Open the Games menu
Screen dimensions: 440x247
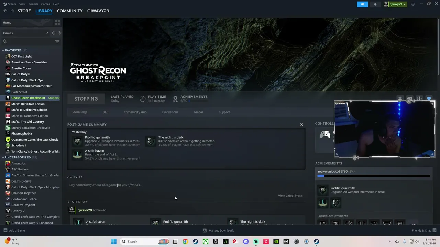point(45,4)
